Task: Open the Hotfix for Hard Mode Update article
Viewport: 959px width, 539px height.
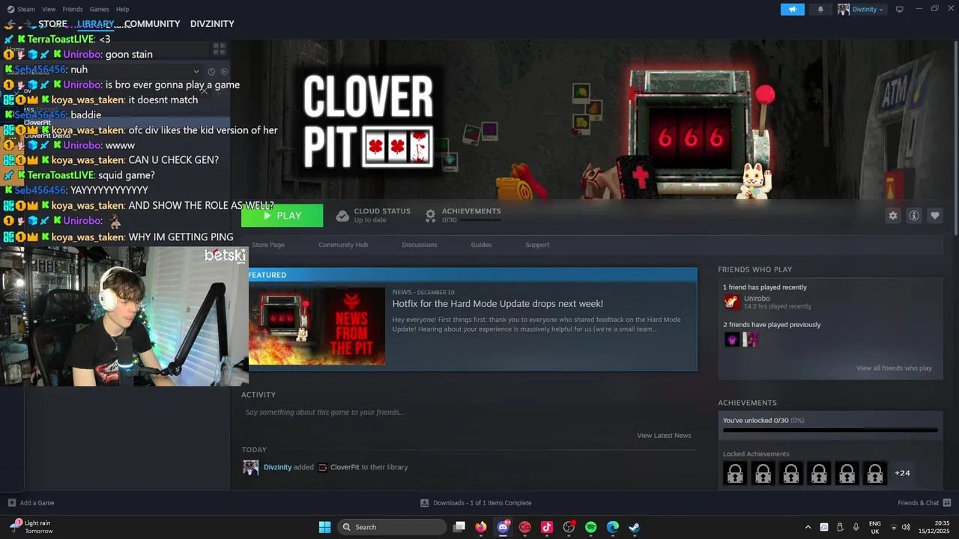Action: point(497,304)
